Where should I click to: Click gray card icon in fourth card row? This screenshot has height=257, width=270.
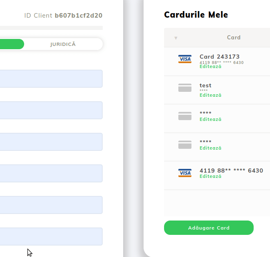tap(185, 145)
